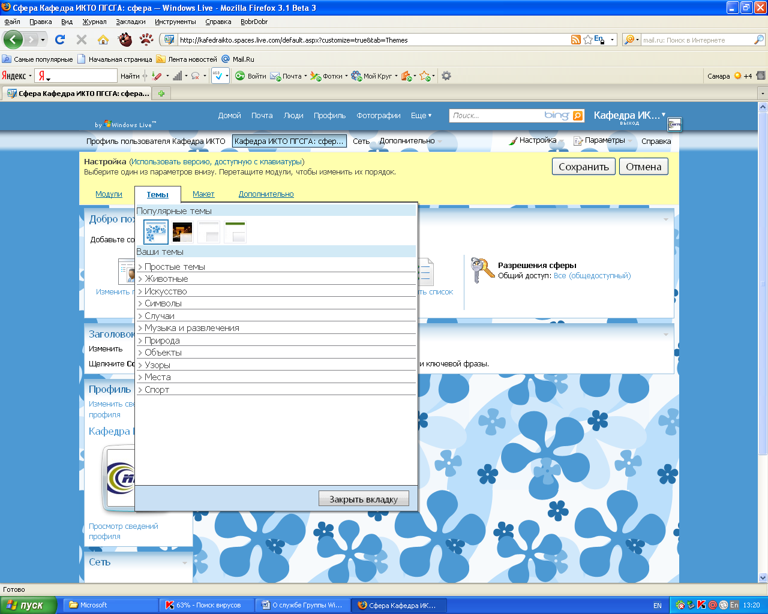Click the URL address bar
Image resolution: width=768 pixels, height=614 pixels.
pyautogui.click(x=372, y=40)
